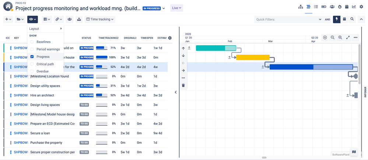This screenshot has width=368, height=160.
Task: Click the Gantt vertical scrollbar
Action: pos(360,64)
